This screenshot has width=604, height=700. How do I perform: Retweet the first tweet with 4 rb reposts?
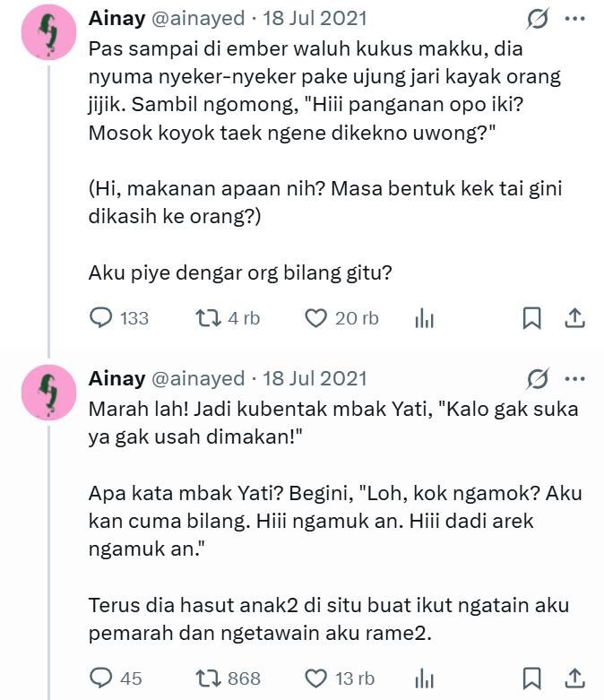205,317
